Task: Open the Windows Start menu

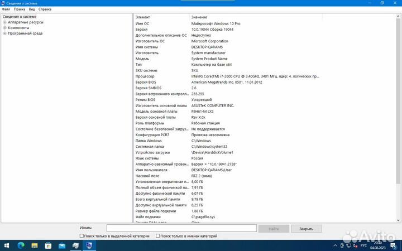Action: pos(7,245)
